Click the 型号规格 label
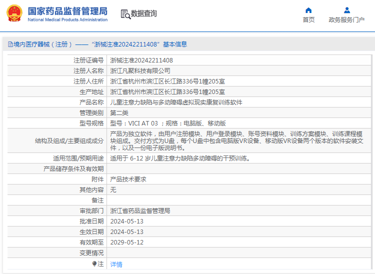 tap(91, 123)
